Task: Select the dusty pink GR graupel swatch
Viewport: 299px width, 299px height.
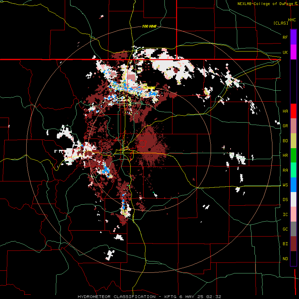Action: [293, 126]
